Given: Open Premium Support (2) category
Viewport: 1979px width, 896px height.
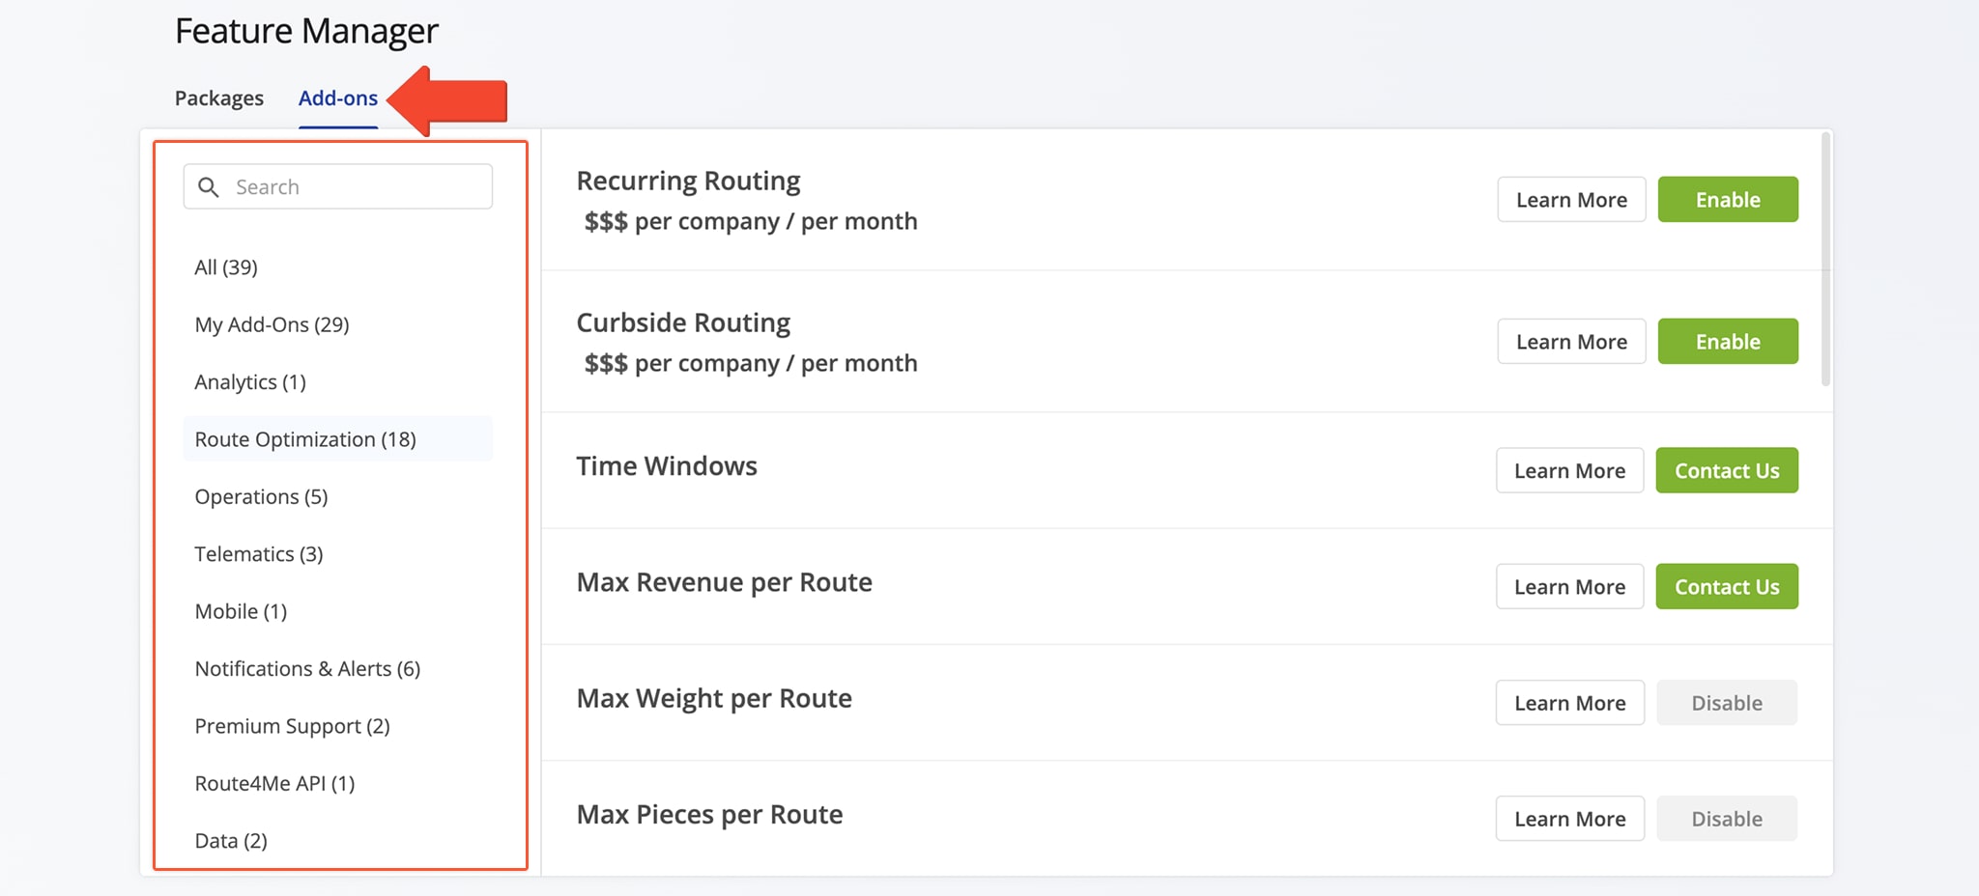Looking at the screenshot, I should tap(292, 726).
